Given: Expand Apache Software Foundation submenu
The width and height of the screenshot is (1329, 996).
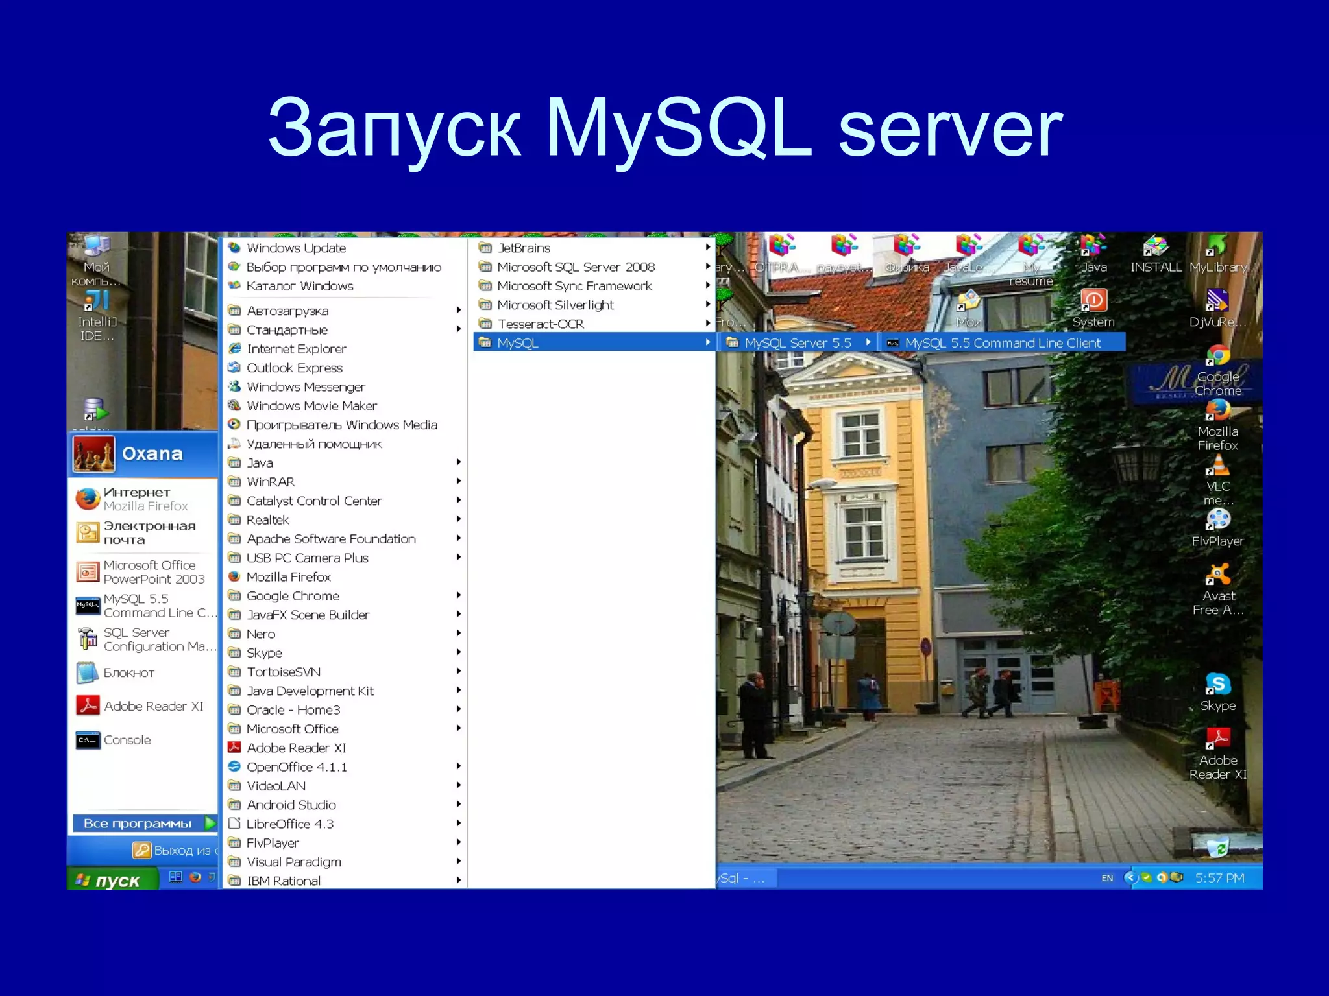Looking at the screenshot, I should click(345, 539).
